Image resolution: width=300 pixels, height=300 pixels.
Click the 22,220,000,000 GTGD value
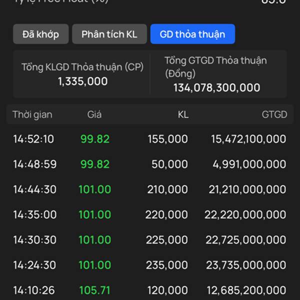(245, 214)
